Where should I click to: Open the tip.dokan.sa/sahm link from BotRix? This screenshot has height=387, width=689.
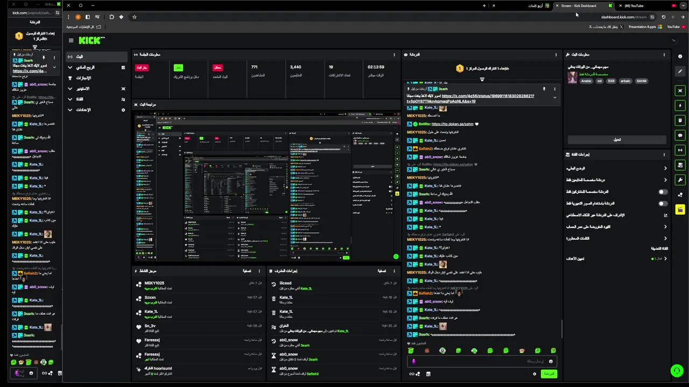pos(452,124)
